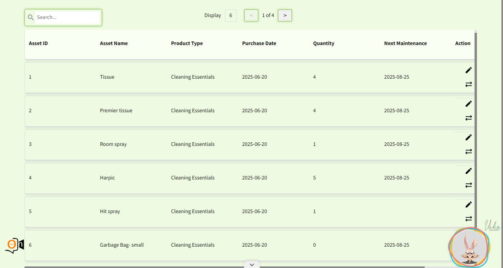
Task: Edit the Premier tissue asset row
Action: point(469,104)
